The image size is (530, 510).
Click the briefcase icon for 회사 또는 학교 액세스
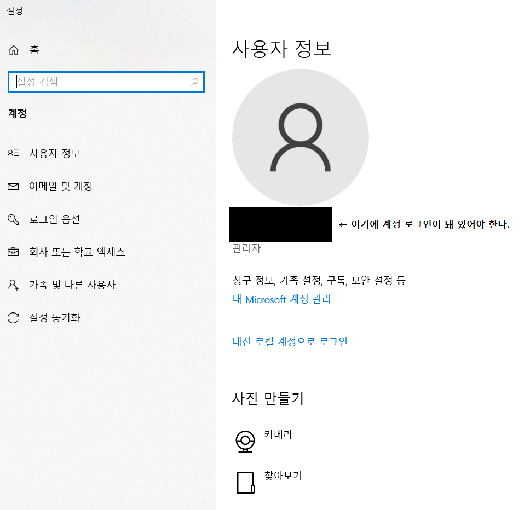tap(13, 252)
